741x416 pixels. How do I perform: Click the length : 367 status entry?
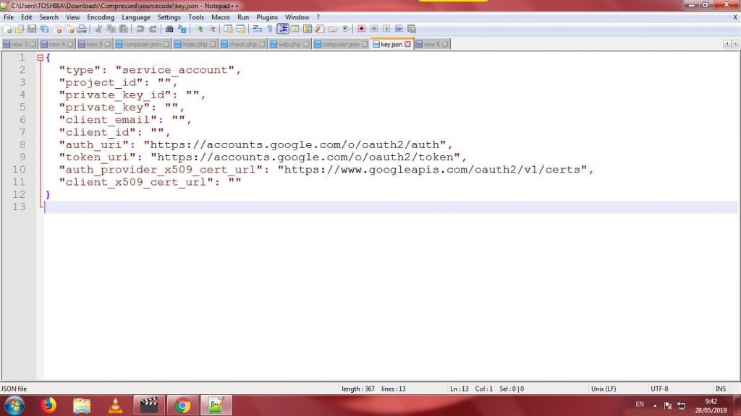[357, 389]
